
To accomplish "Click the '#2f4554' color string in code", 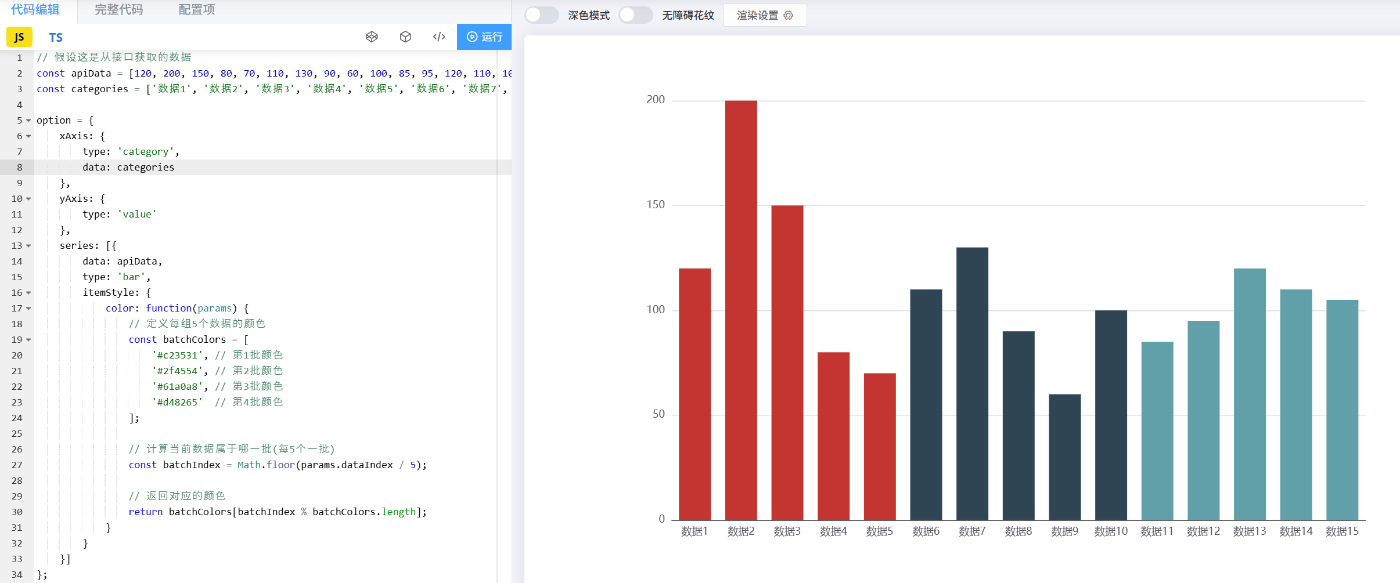I will coord(178,371).
